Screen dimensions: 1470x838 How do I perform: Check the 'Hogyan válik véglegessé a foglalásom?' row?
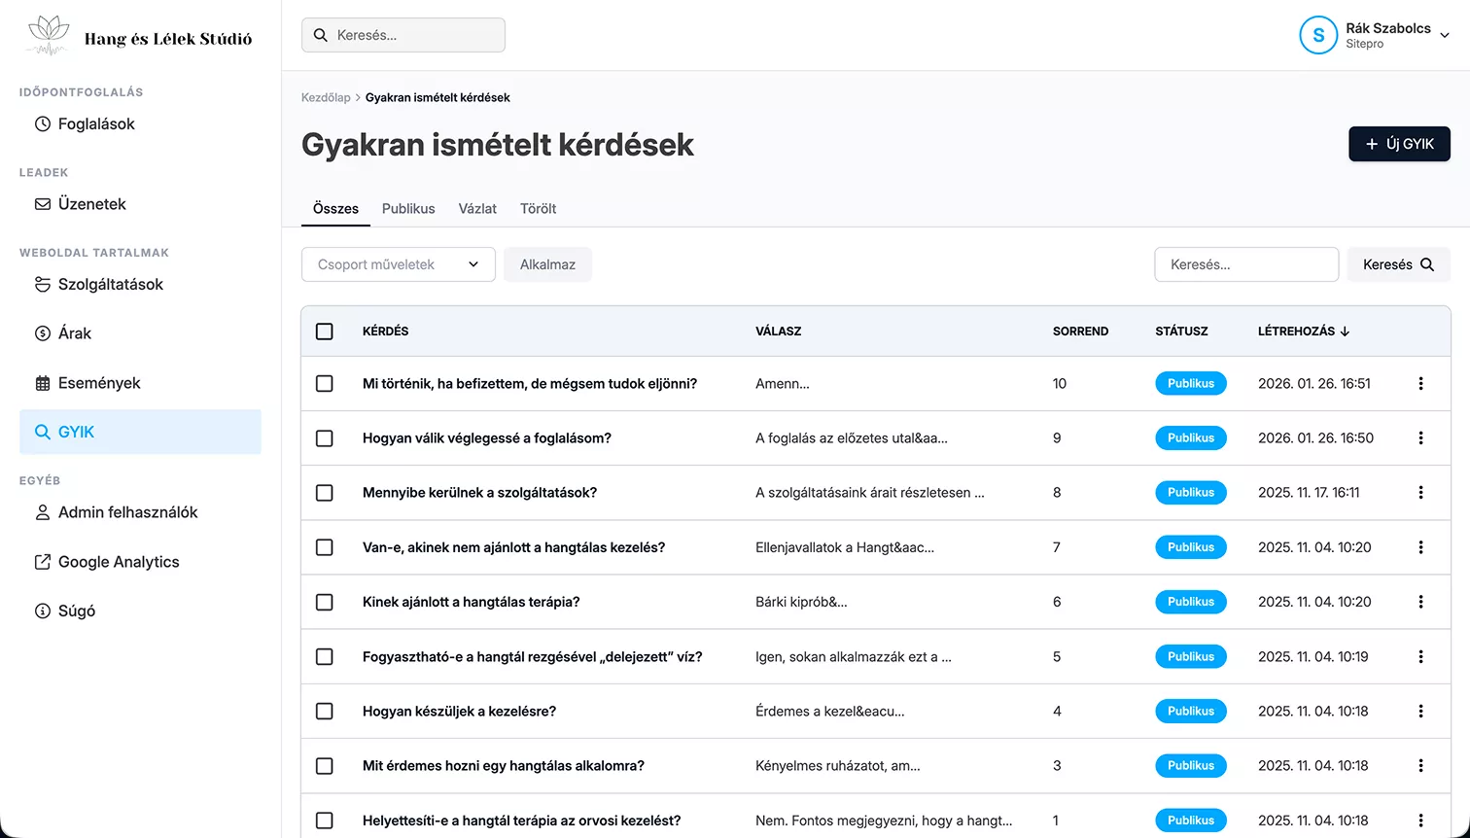click(325, 438)
